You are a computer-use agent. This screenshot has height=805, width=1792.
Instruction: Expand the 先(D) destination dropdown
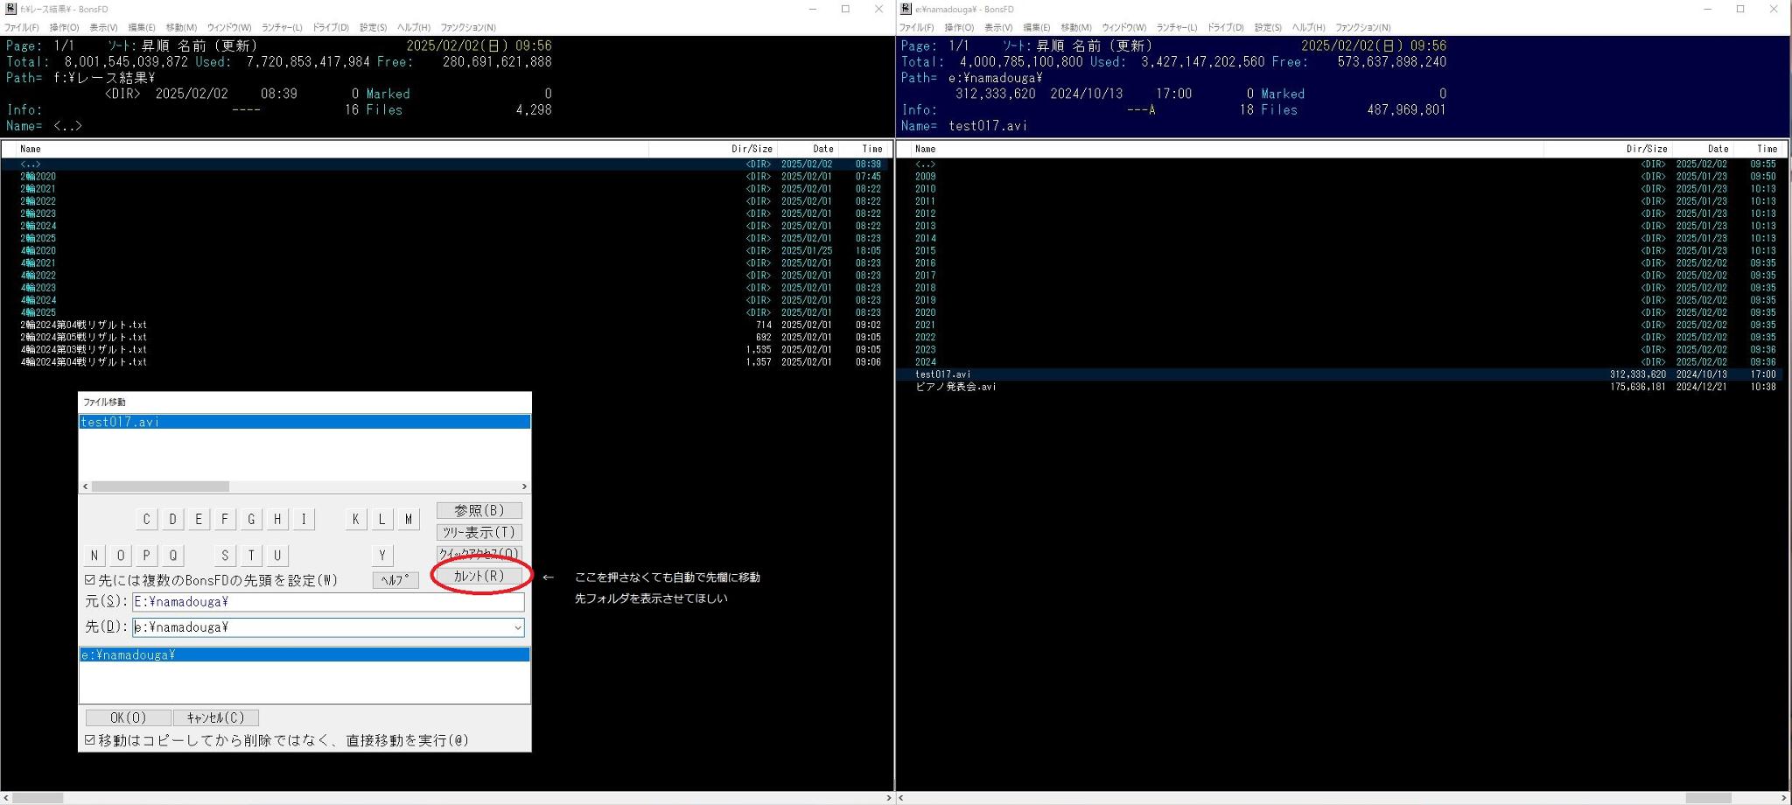(x=517, y=627)
